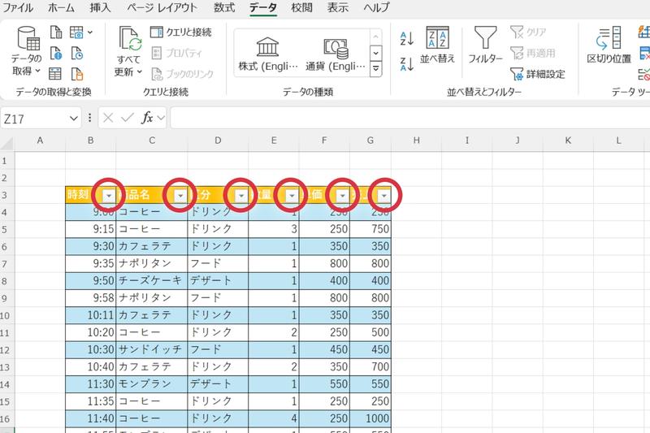
Task: Switch to the 表示 tab
Action: [337, 7]
